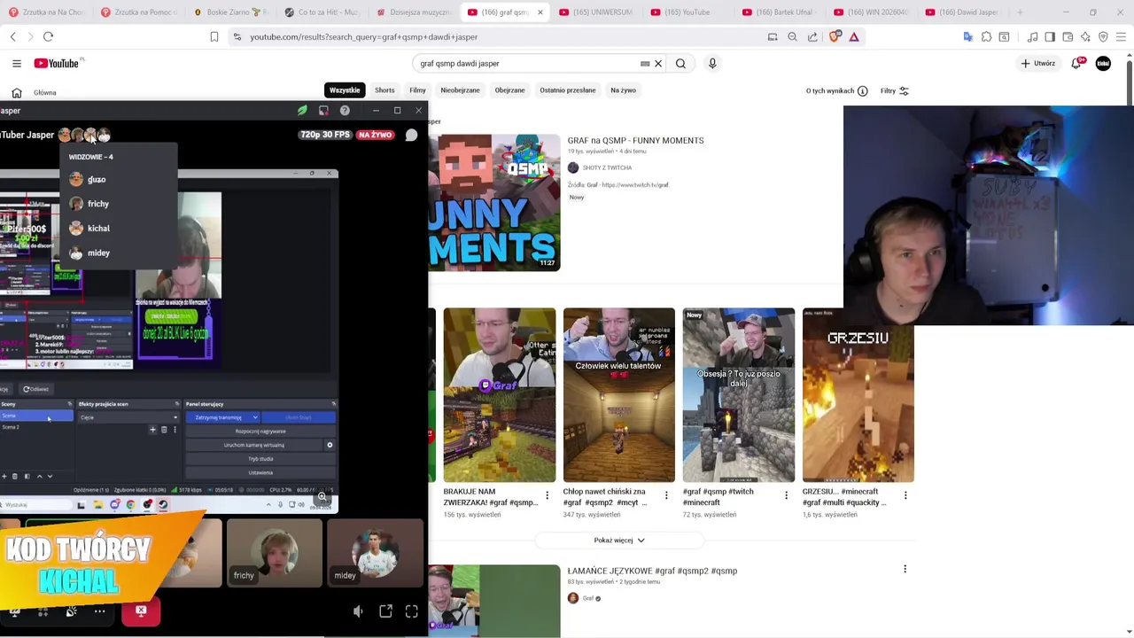Screen dimensions: 1134x638
Task: Open Brave Rewards triangle icon
Action: 854,36
